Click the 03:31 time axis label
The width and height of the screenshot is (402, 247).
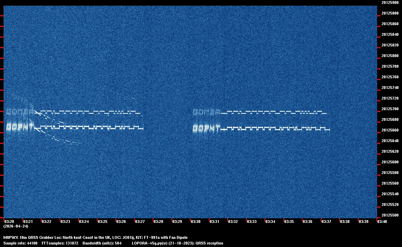click(214, 221)
